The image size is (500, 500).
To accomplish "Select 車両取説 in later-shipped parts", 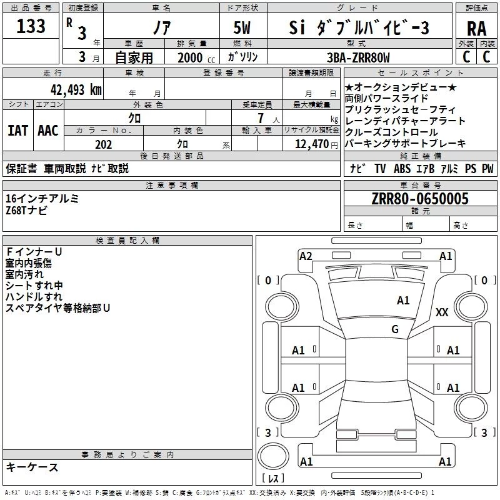I will pyautogui.click(x=65, y=168).
